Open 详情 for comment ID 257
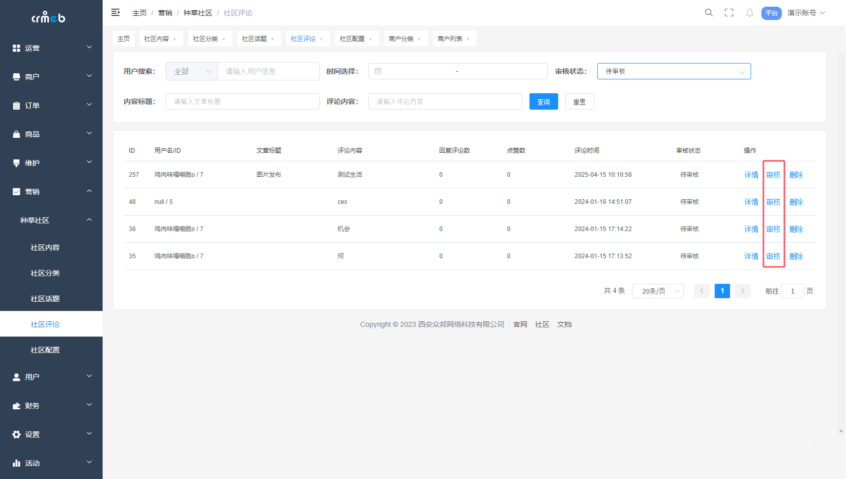Image resolution: width=846 pixels, height=479 pixels. coord(751,175)
